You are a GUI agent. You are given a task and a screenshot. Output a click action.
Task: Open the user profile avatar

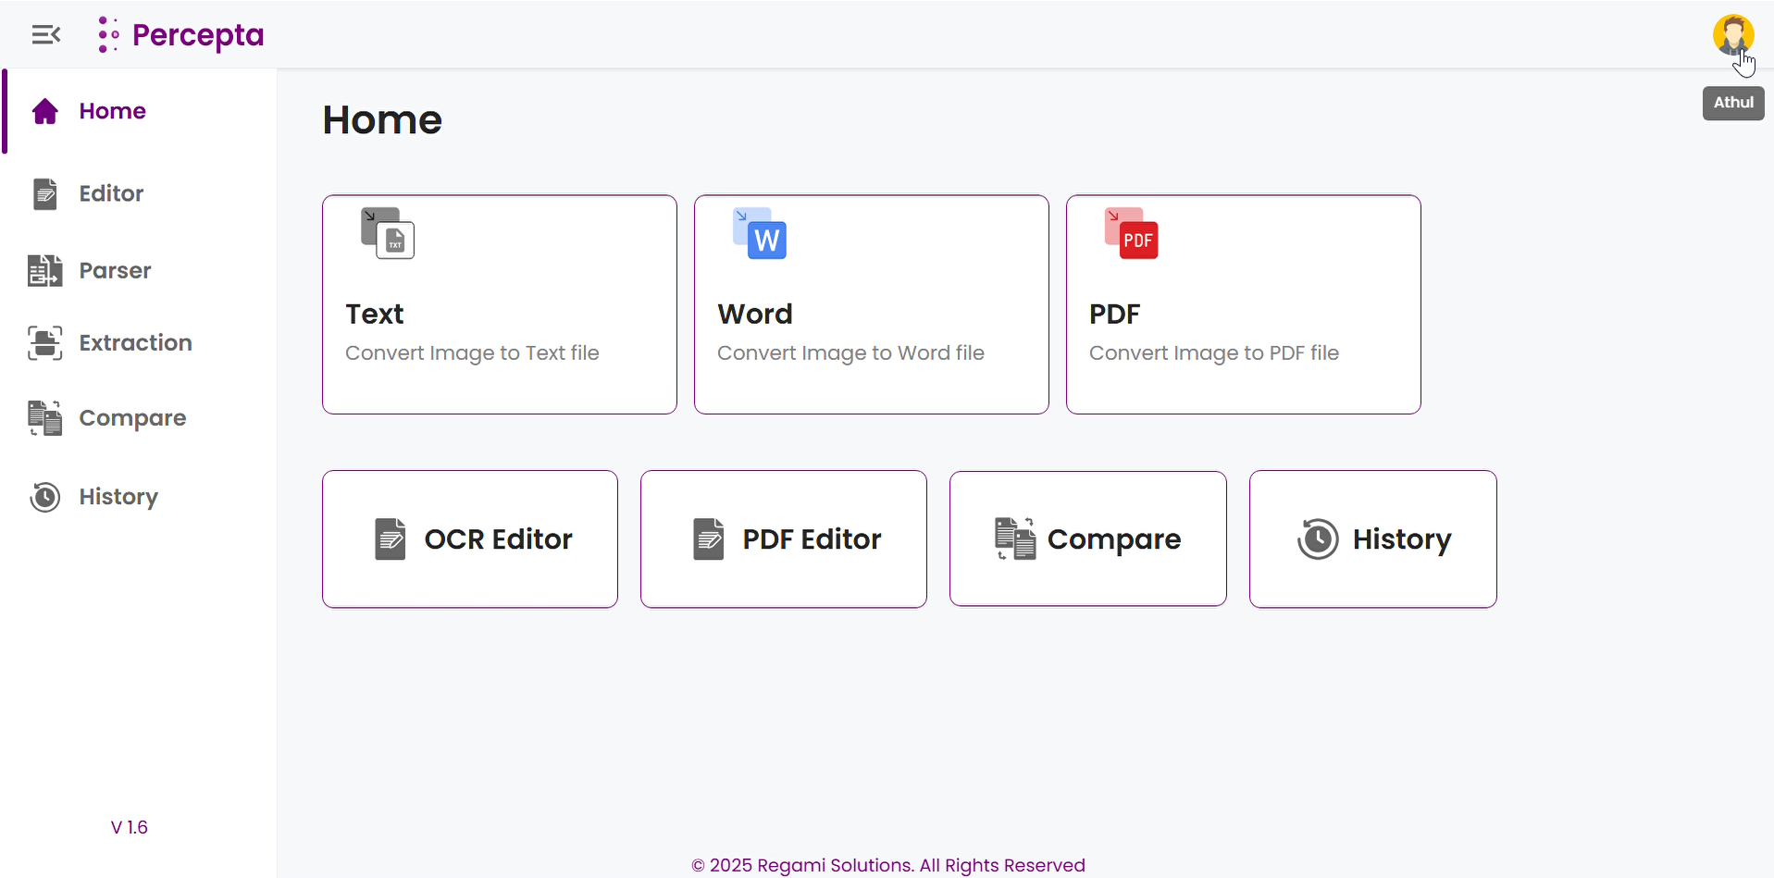point(1733,34)
